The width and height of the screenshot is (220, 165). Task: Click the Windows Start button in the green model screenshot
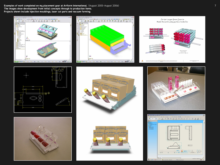[78, 62]
